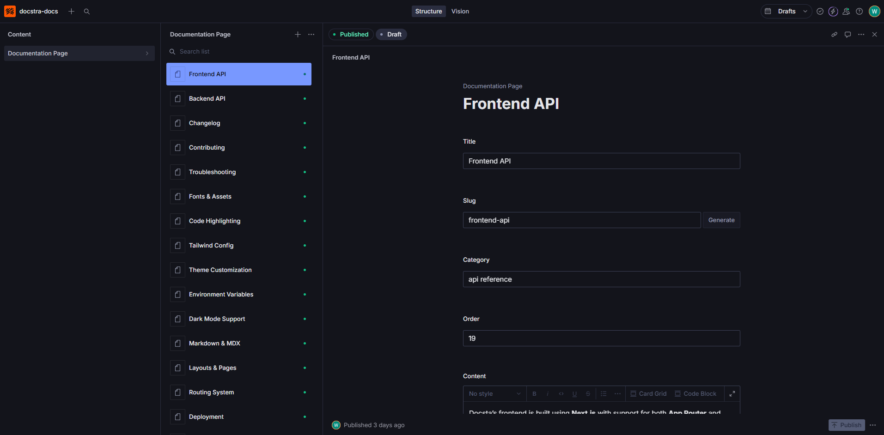This screenshot has height=435, width=884.
Task: Publish the Frontend API document
Action: pos(846,425)
